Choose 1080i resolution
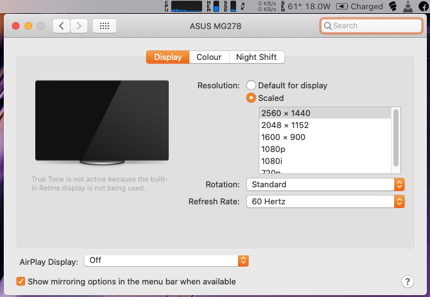The width and height of the screenshot is (430, 297). (x=325, y=161)
